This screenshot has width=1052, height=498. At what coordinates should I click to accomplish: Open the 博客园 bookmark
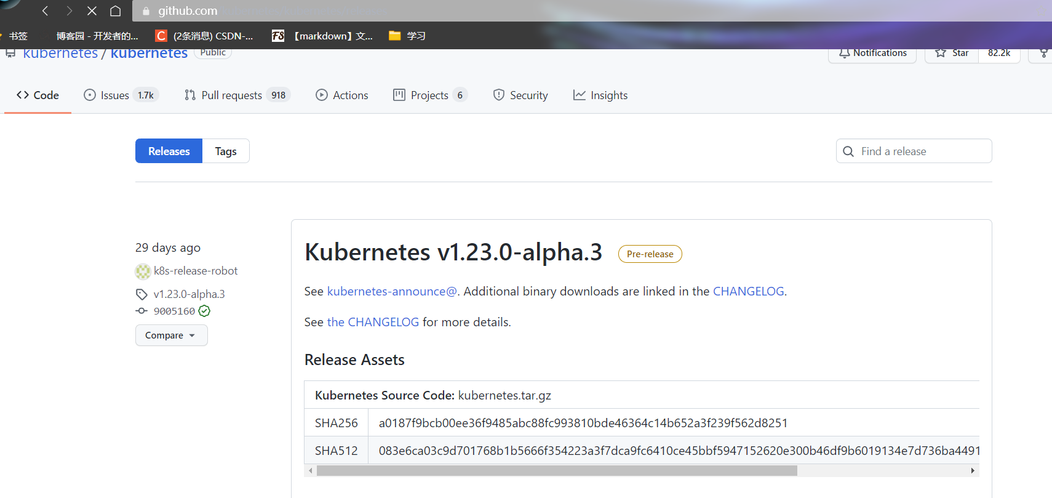(x=97, y=36)
